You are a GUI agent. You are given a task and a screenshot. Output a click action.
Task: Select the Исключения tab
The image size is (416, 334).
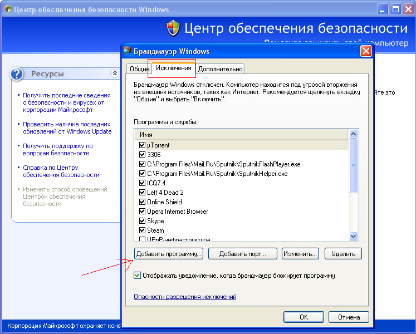174,68
